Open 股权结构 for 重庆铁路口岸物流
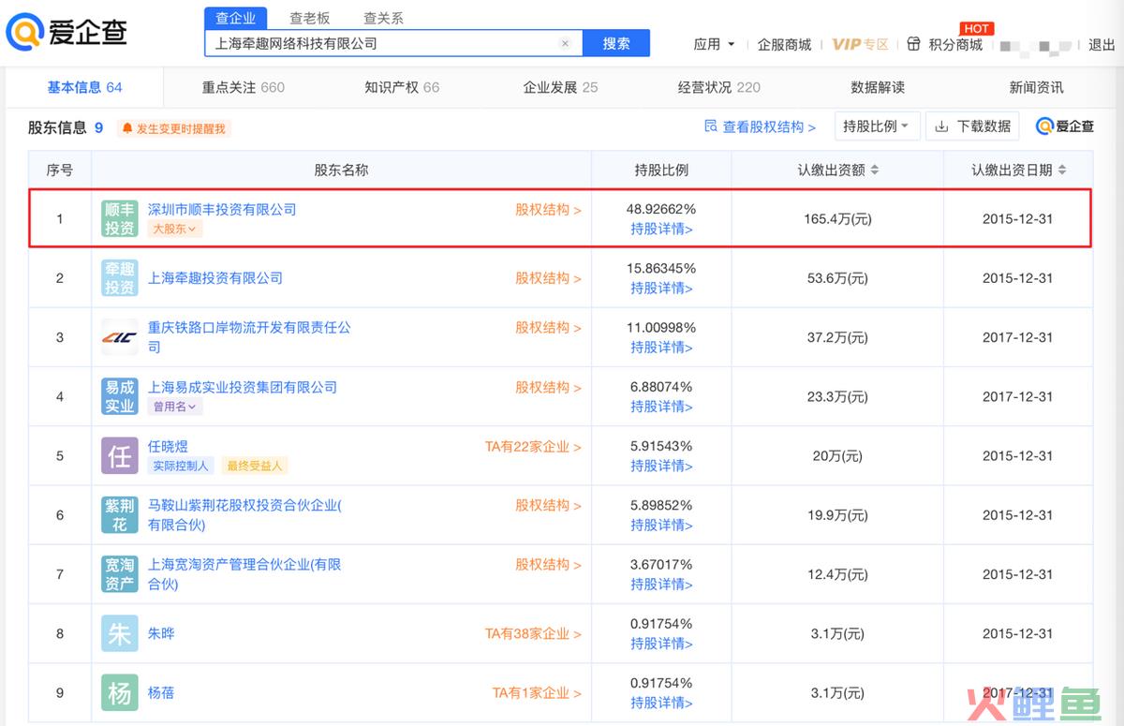The image size is (1124, 726). (x=548, y=328)
